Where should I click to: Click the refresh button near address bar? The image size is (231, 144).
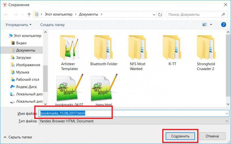coord(160,15)
